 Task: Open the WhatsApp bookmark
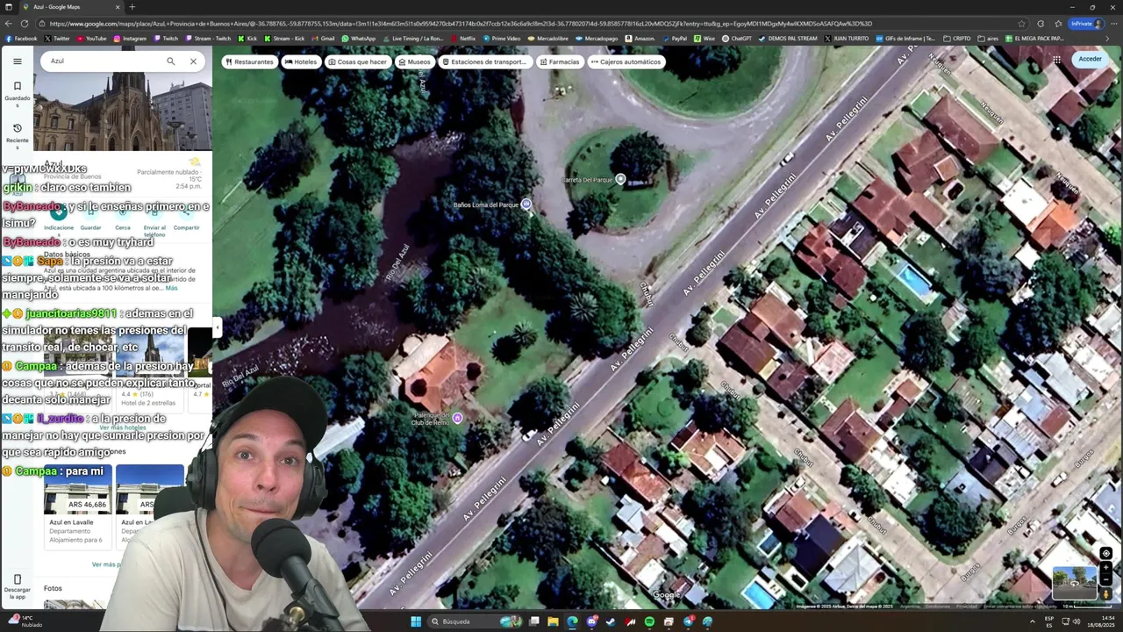point(358,39)
